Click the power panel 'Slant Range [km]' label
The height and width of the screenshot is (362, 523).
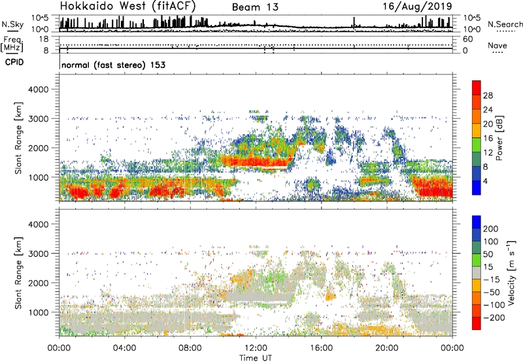pyautogui.click(x=18, y=138)
